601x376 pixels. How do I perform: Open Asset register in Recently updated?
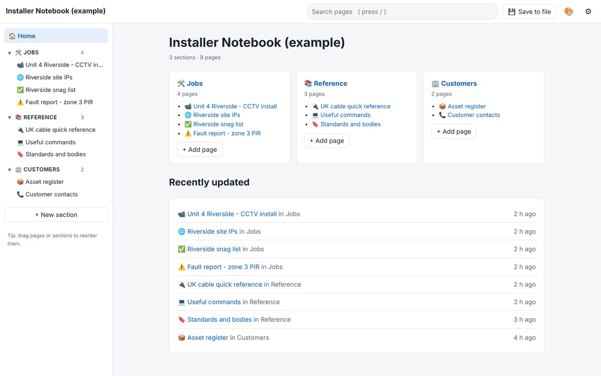[x=203, y=338]
